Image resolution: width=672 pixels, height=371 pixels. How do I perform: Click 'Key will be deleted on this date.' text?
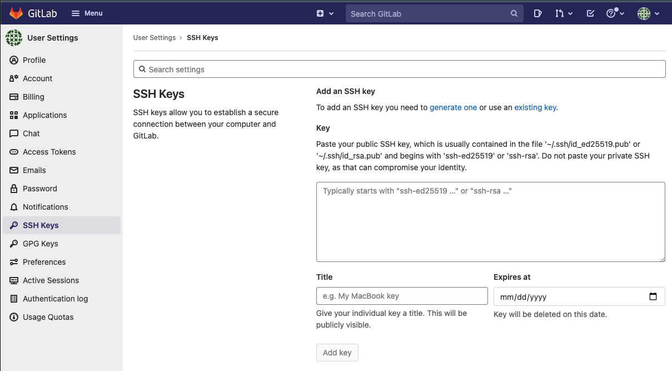pyautogui.click(x=550, y=314)
